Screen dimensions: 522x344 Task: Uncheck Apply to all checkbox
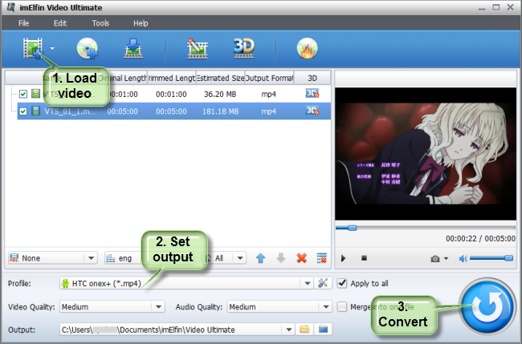(x=342, y=283)
